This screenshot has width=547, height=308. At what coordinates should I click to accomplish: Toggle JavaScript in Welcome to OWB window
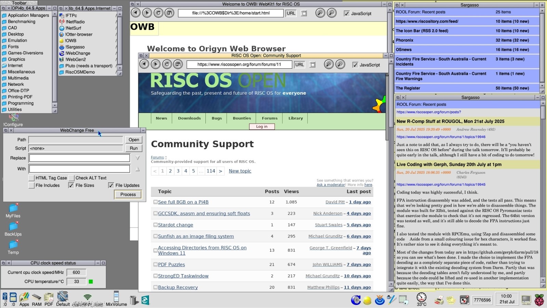[x=347, y=13]
